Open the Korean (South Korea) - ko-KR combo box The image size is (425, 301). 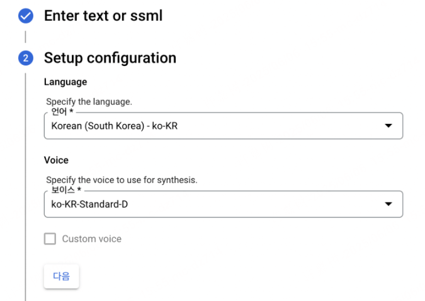click(224, 126)
